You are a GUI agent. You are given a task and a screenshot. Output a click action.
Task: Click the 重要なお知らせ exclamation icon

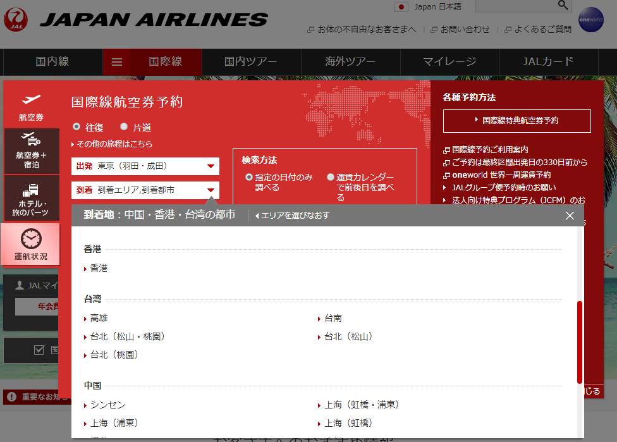click(12, 396)
